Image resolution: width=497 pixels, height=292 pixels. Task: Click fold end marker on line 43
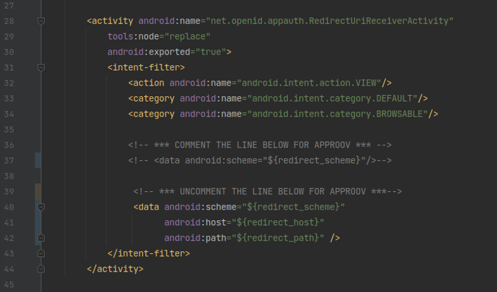click(x=41, y=254)
